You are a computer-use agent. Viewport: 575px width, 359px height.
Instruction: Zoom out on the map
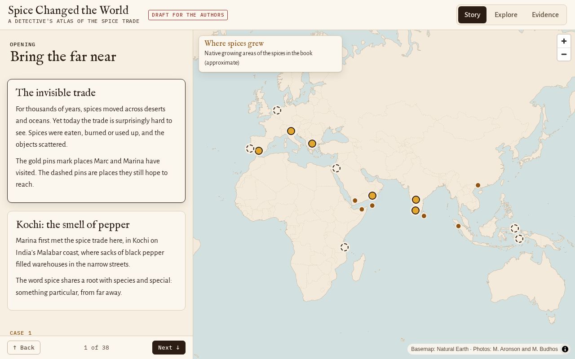coord(564,54)
